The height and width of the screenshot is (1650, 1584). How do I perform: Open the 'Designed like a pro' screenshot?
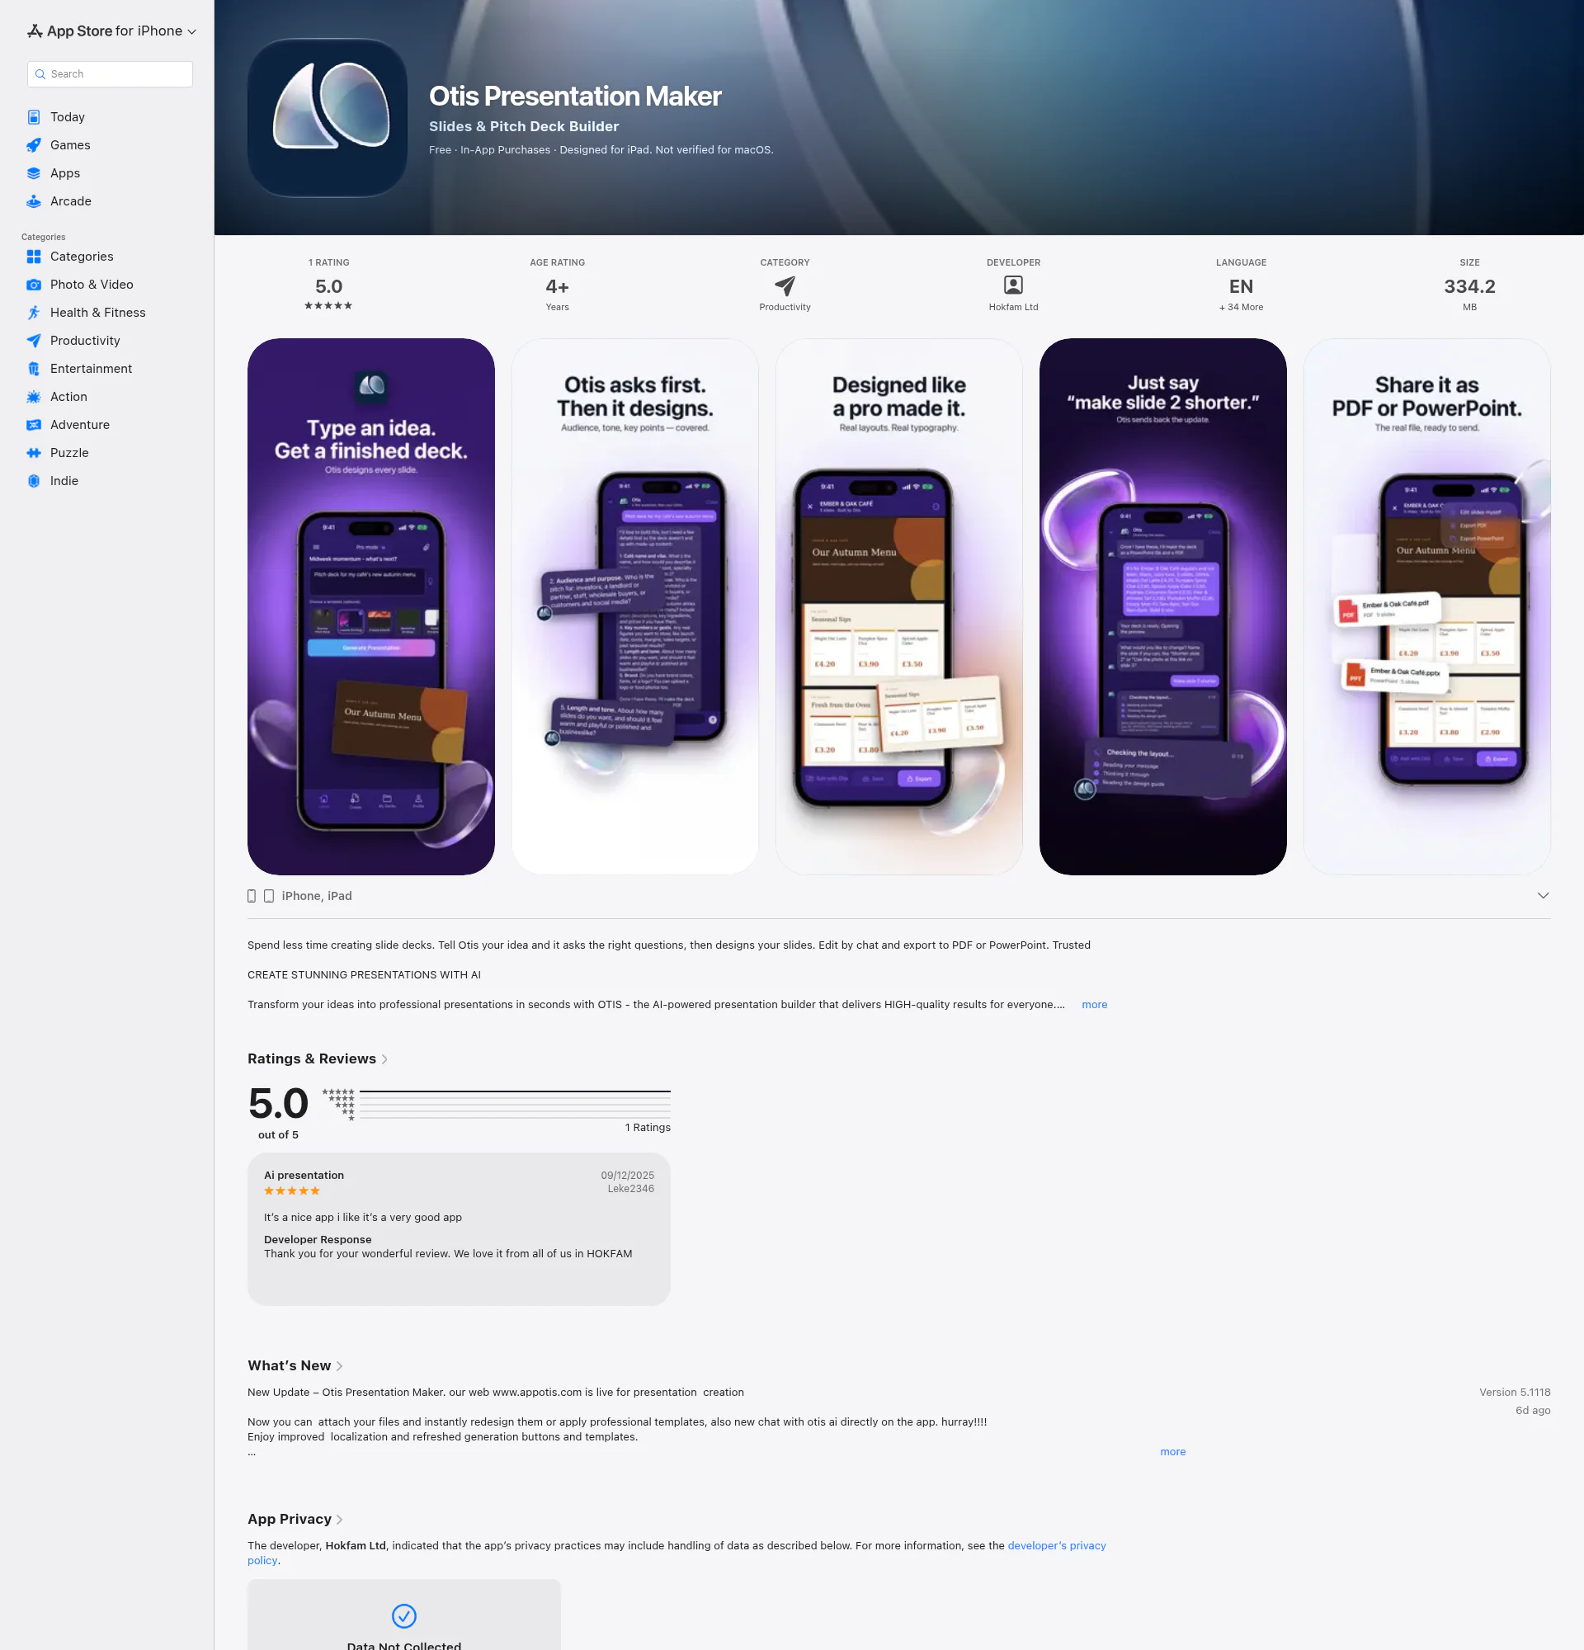(899, 606)
